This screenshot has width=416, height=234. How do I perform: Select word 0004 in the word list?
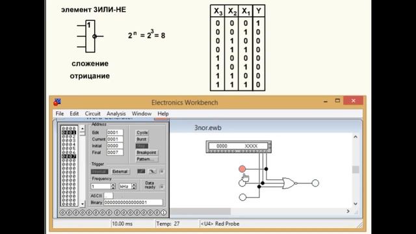point(69,144)
